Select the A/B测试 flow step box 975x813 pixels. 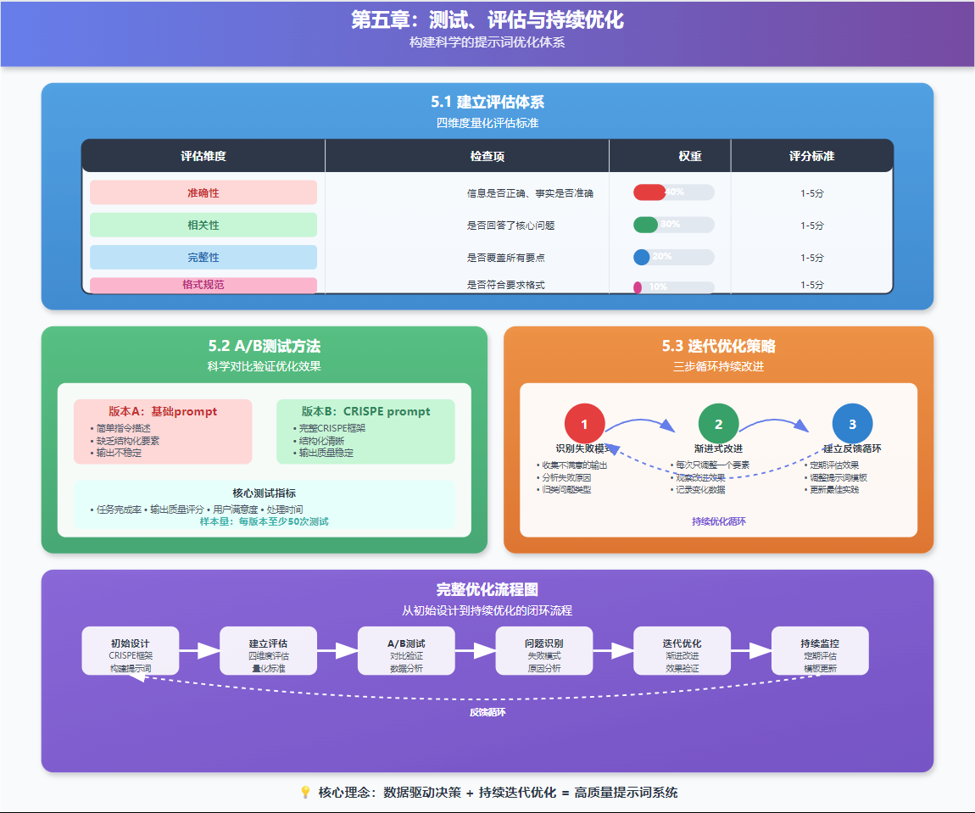coord(406,651)
